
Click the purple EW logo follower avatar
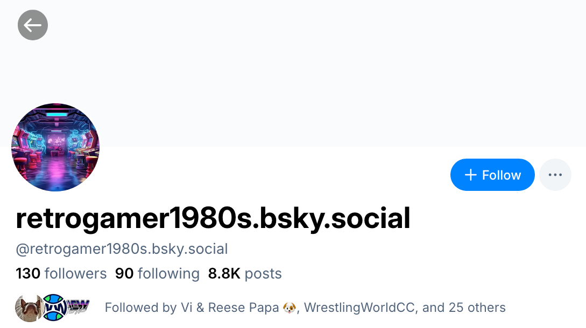pyautogui.click(x=78, y=307)
